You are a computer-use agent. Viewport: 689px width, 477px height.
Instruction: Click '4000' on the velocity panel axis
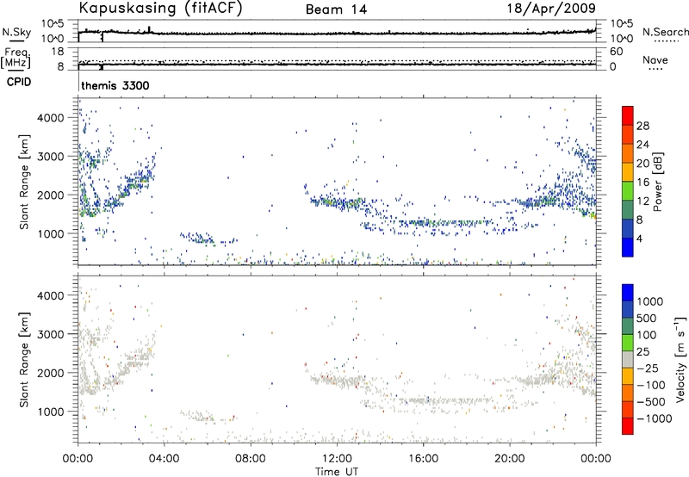tap(51, 295)
